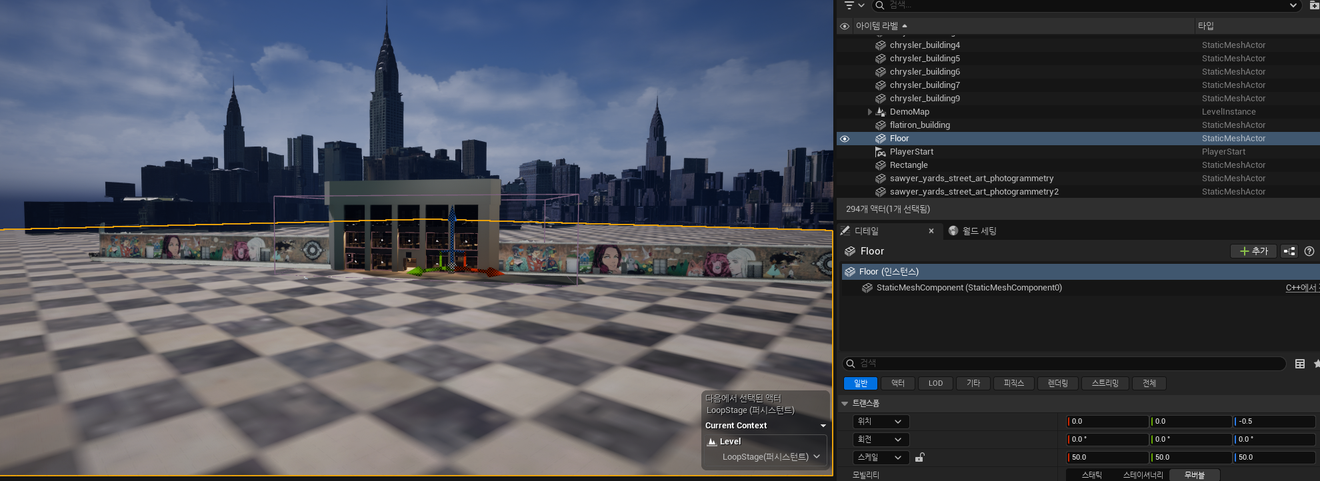Click the static mesh icon of chrysler_building6
1320x481 pixels.
881,72
